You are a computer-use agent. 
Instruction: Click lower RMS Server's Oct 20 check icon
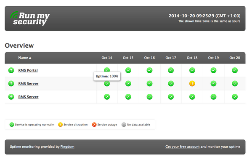235,97
